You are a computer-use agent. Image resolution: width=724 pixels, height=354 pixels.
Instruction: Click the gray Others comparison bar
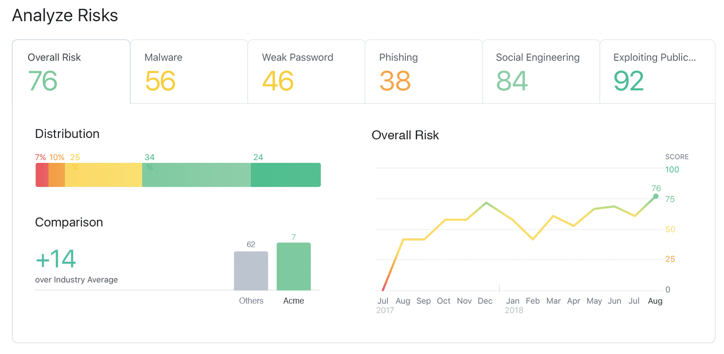(251, 271)
